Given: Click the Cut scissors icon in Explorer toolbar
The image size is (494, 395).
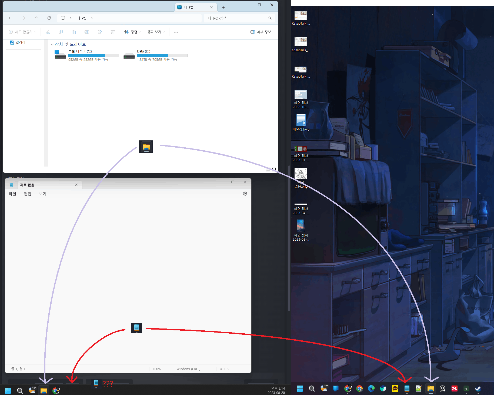Looking at the screenshot, I should [x=48, y=32].
